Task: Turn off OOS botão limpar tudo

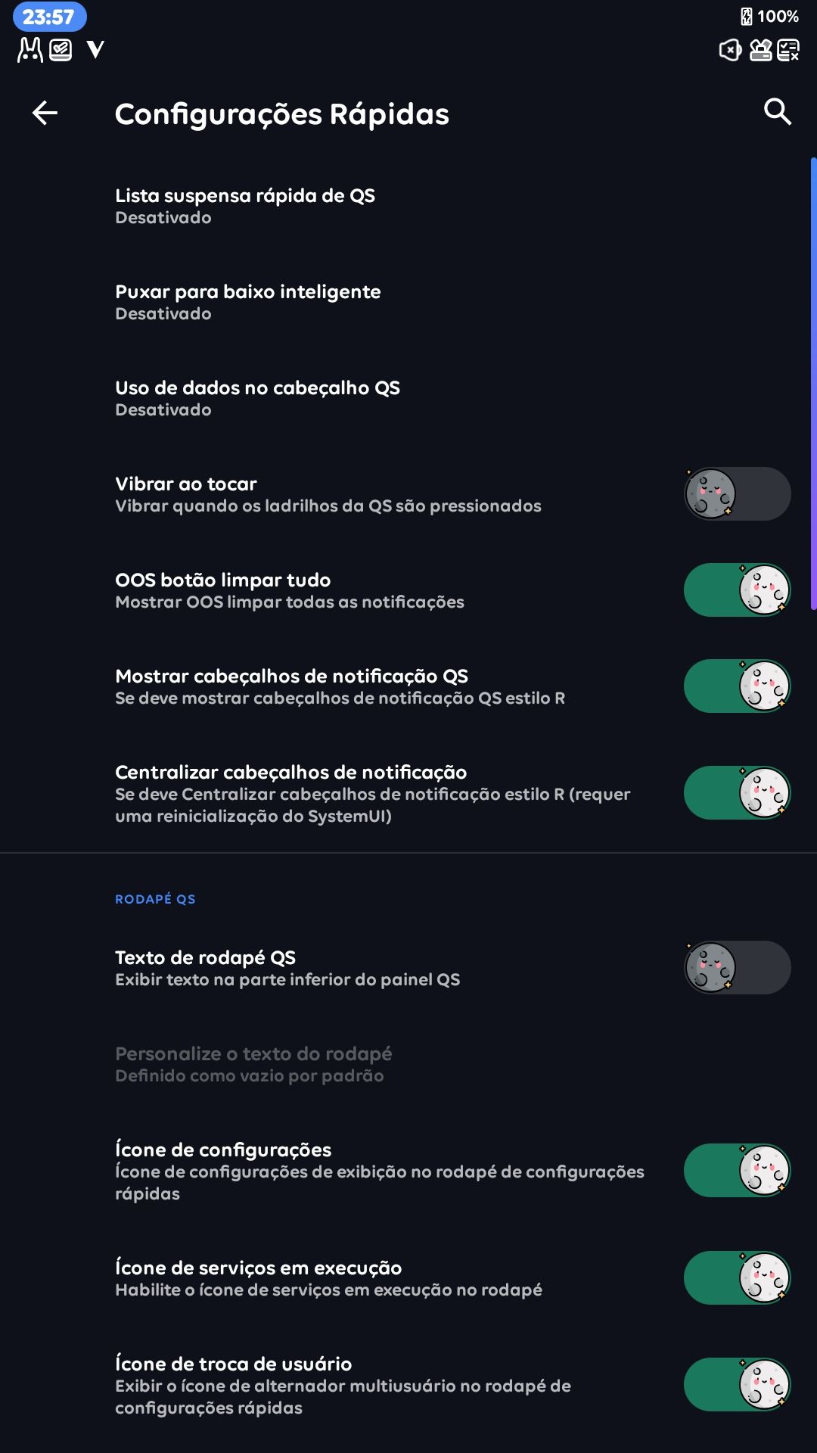Action: click(737, 590)
